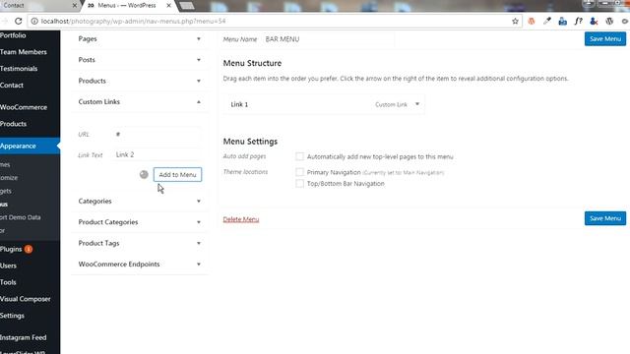This screenshot has width=630, height=354.
Task: Focus the Link Text input field
Action: (157, 154)
